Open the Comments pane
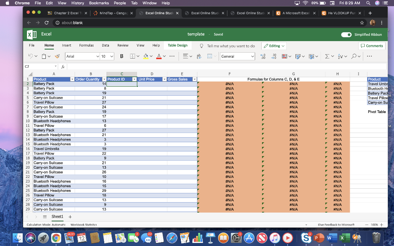The image size is (394, 246). (x=372, y=46)
